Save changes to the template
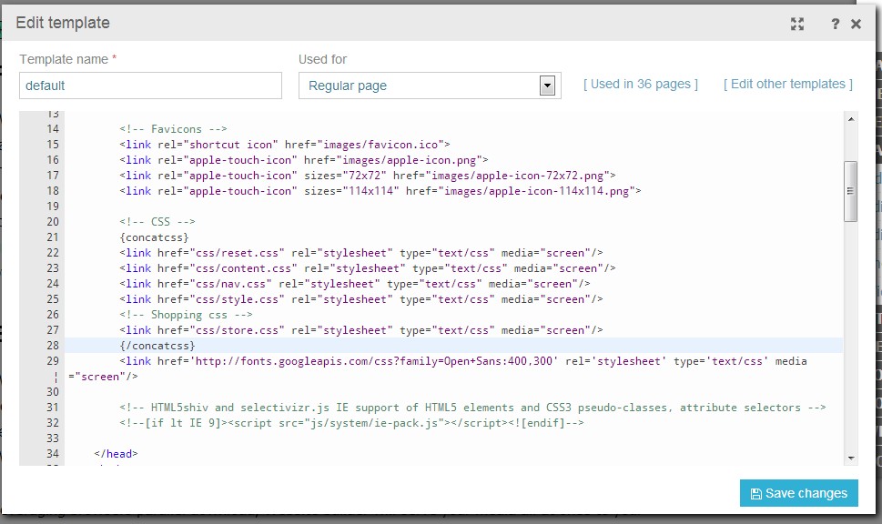882x524 pixels. click(799, 493)
